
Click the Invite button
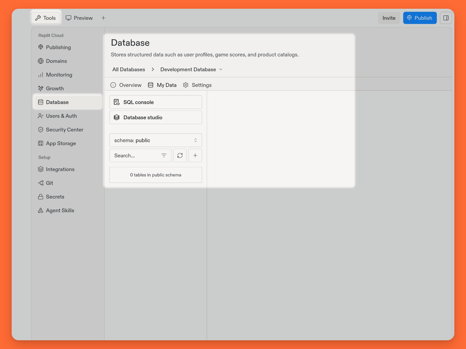click(x=389, y=18)
